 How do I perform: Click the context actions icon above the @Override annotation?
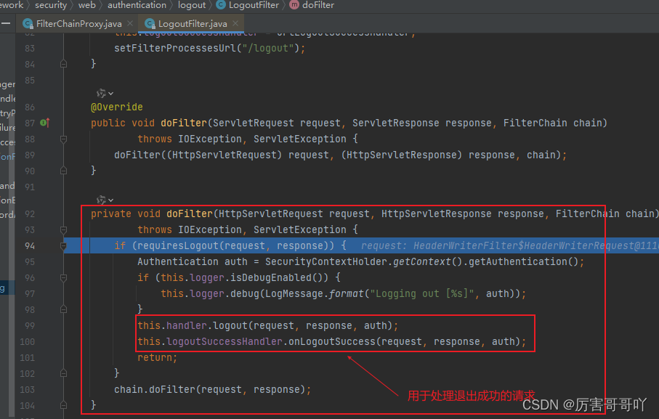click(x=102, y=93)
